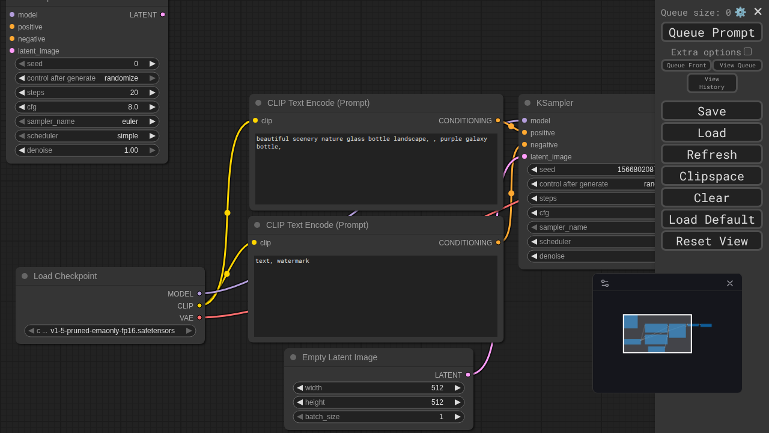This screenshot has height=433, width=769.
Task: Enable the Extra options checkbox
Action: tap(747, 52)
